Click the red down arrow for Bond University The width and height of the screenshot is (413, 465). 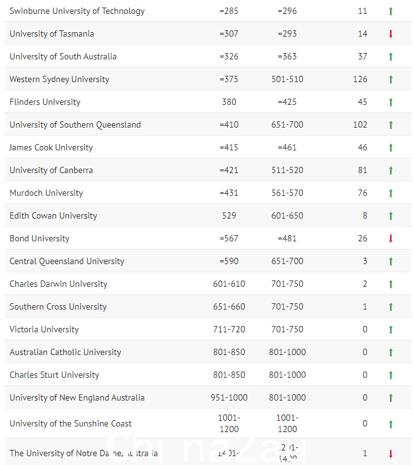pyautogui.click(x=391, y=238)
